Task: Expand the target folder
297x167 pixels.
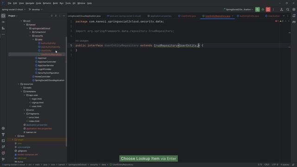Action: pyautogui.click(x=13, y=140)
